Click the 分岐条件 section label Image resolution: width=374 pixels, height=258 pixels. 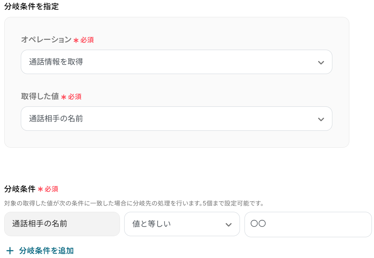(20, 189)
